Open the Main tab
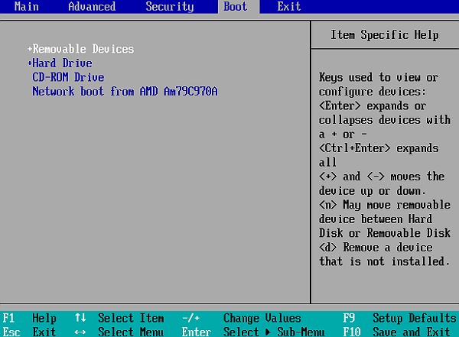The width and height of the screenshot is (459, 337). (26, 6)
